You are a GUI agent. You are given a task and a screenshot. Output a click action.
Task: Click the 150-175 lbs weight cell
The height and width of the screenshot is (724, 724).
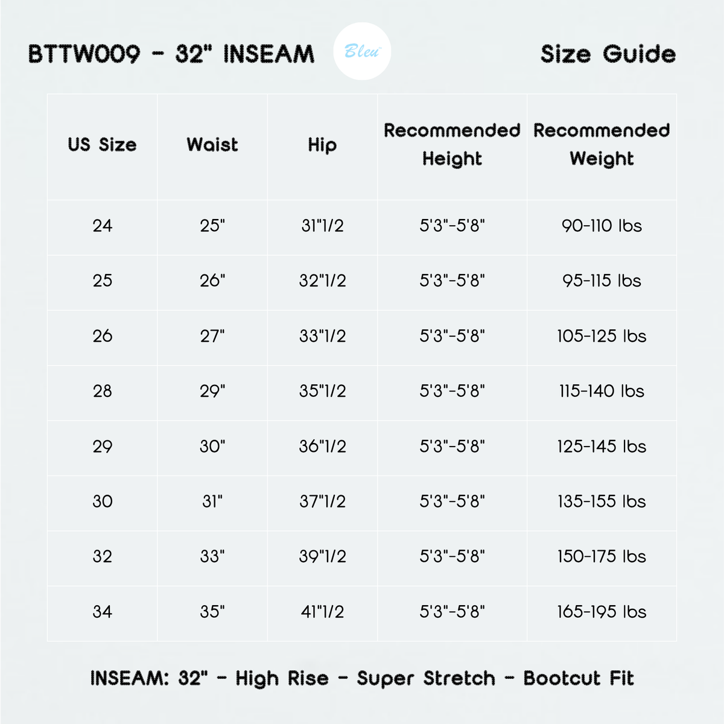[602, 556]
